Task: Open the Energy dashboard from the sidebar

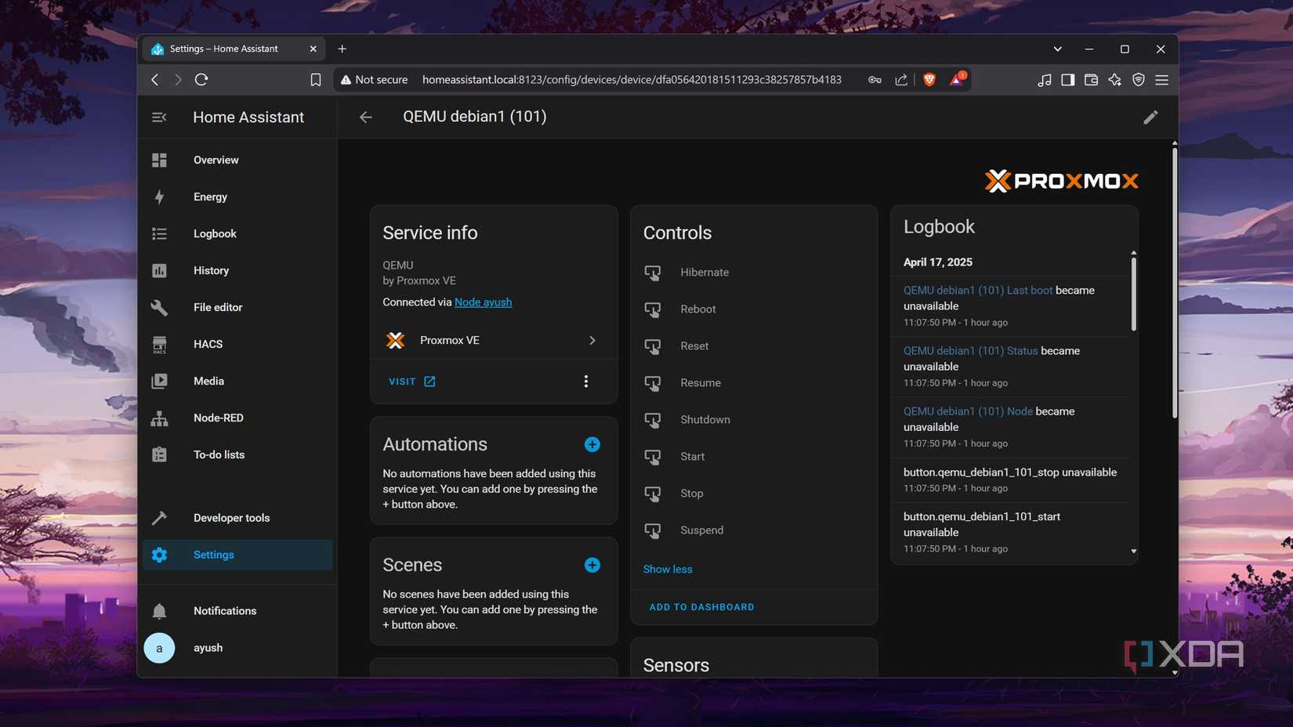Action: [209, 197]
